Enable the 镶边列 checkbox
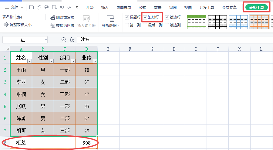 click(x=167, y=25)
